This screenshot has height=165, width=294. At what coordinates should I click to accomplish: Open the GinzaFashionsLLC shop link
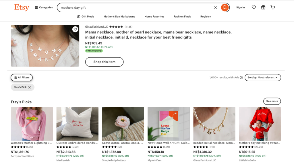96,27
